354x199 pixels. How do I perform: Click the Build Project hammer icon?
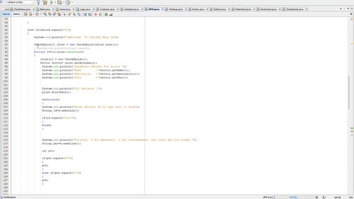(x=38, y=2)
